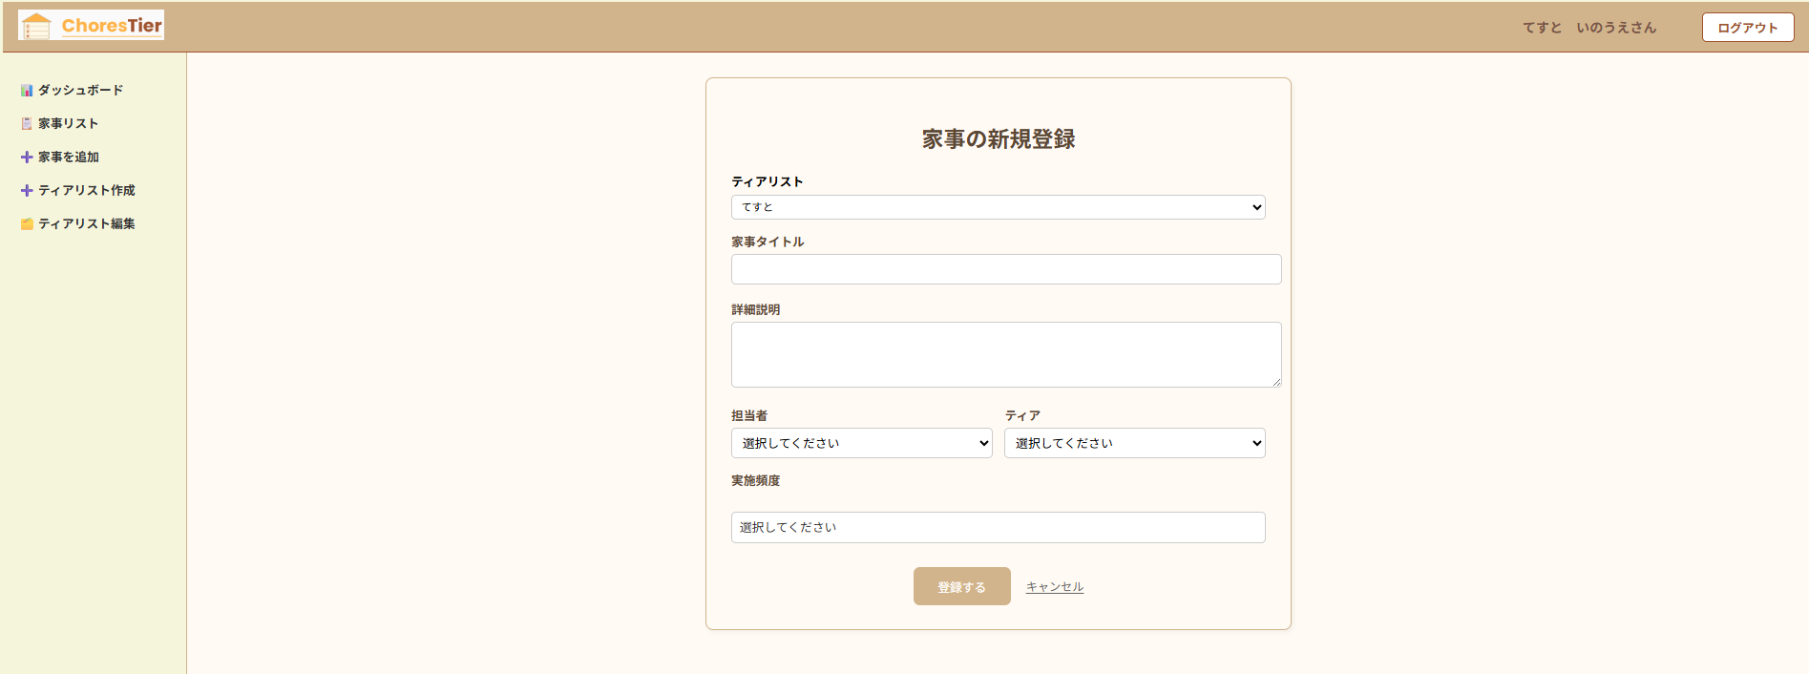Click the 詳細説明 textarea resize handle
The height and width of the screenshot is (674, 1809).
(x=1276, y=382)
